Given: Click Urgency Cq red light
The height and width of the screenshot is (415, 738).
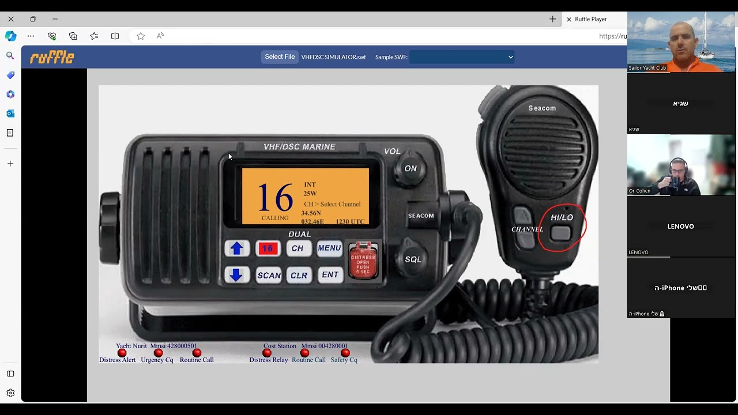Looking at the screenshot, I should point(159,353).
